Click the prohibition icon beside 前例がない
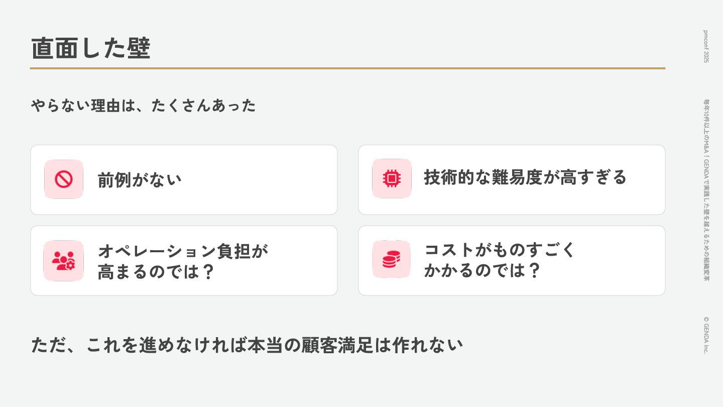 pos(64,179)
